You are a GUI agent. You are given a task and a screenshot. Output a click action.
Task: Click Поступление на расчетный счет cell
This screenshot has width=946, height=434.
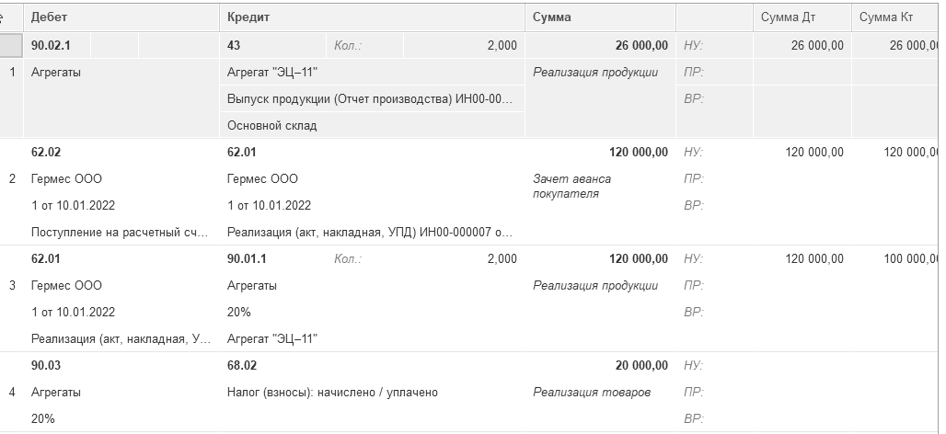120,232
